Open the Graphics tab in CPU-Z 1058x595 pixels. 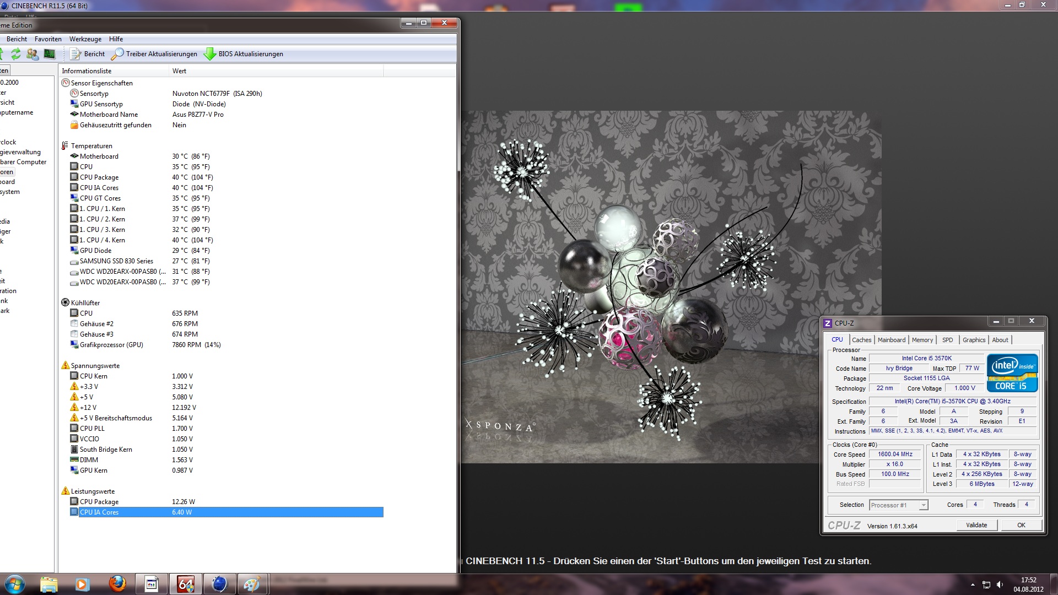[x=974, y=340]
